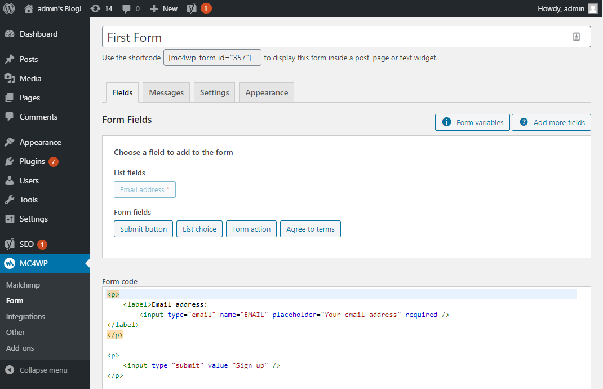Click the Add more fields button
603x389 pixels.
[x=551, y=122]
